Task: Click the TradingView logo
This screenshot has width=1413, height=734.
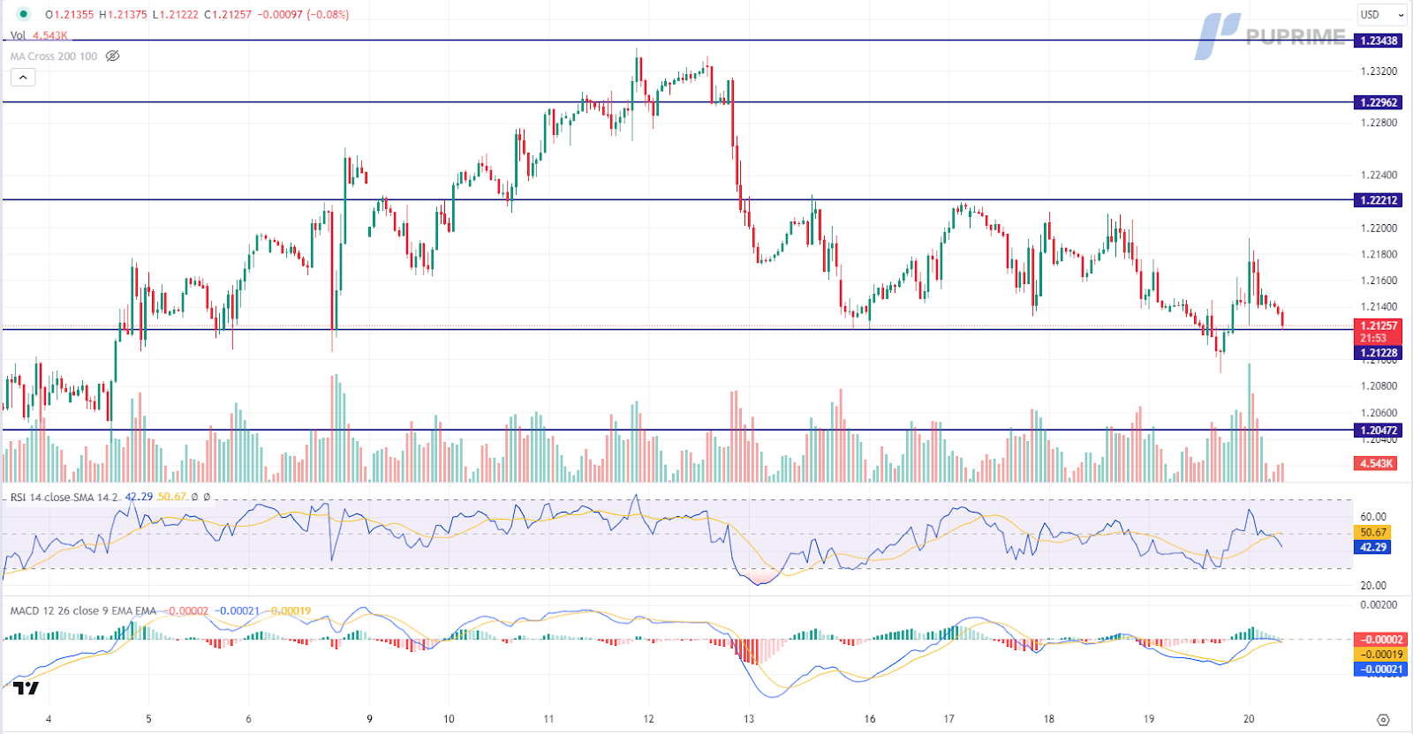Action: [26, 688]
